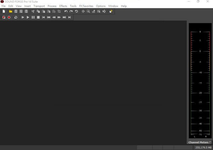The height and width of the screenshot is (150, 213).
Task: Select the Trim/Crop icon
Action: click(x=59, y=11)
